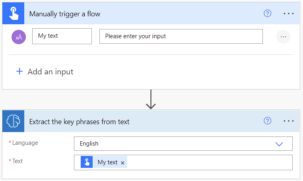
Task: Click the plus icon beside Add an input
Action: (19, 72)
